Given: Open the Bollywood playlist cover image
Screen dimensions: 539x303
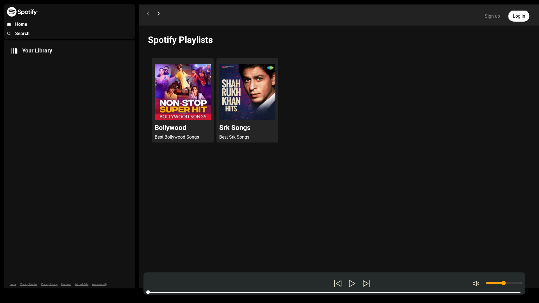Looking at the screenshot, I should (x=183, y=92).
